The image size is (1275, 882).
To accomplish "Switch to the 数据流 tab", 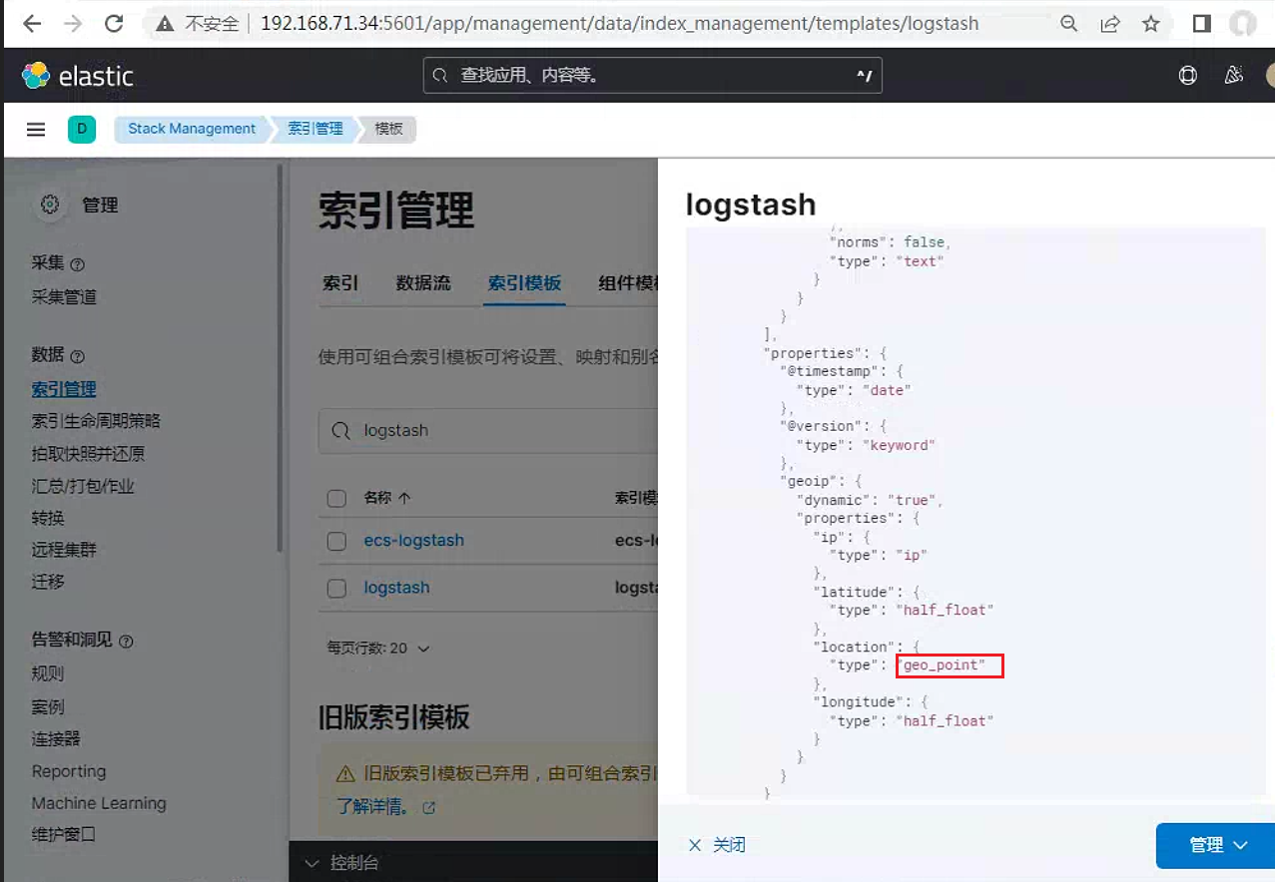I will tap(423, 283).
